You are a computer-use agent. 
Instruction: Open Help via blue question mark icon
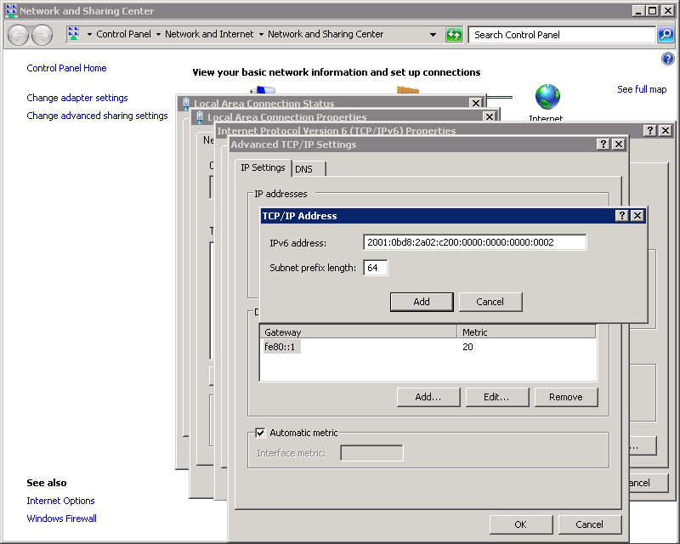tap(667, 59)
